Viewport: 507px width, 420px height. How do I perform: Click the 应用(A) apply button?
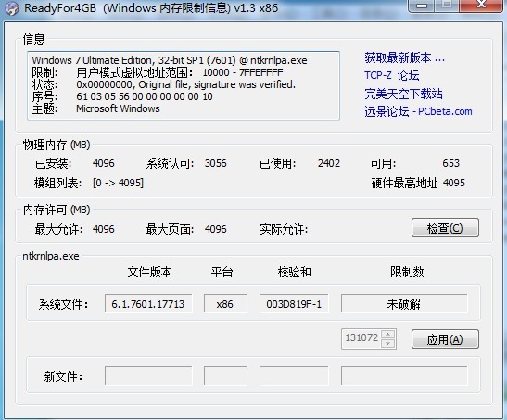pyautogui.click(x=445, y=339)
